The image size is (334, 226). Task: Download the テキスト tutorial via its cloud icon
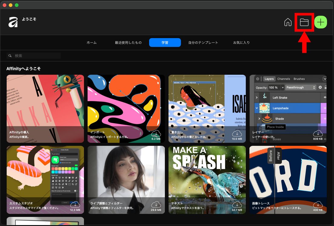(x=237, y=205)
